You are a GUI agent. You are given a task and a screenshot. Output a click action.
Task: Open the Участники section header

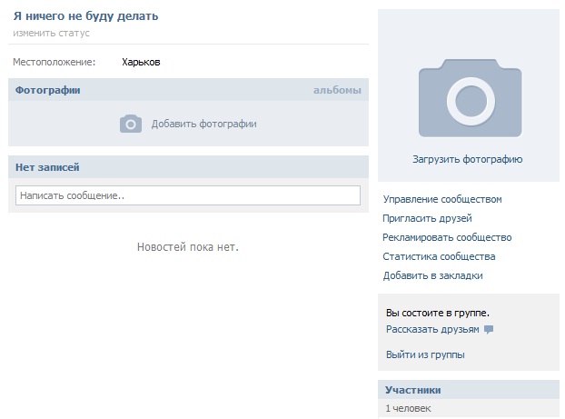[x=412, y=390]
